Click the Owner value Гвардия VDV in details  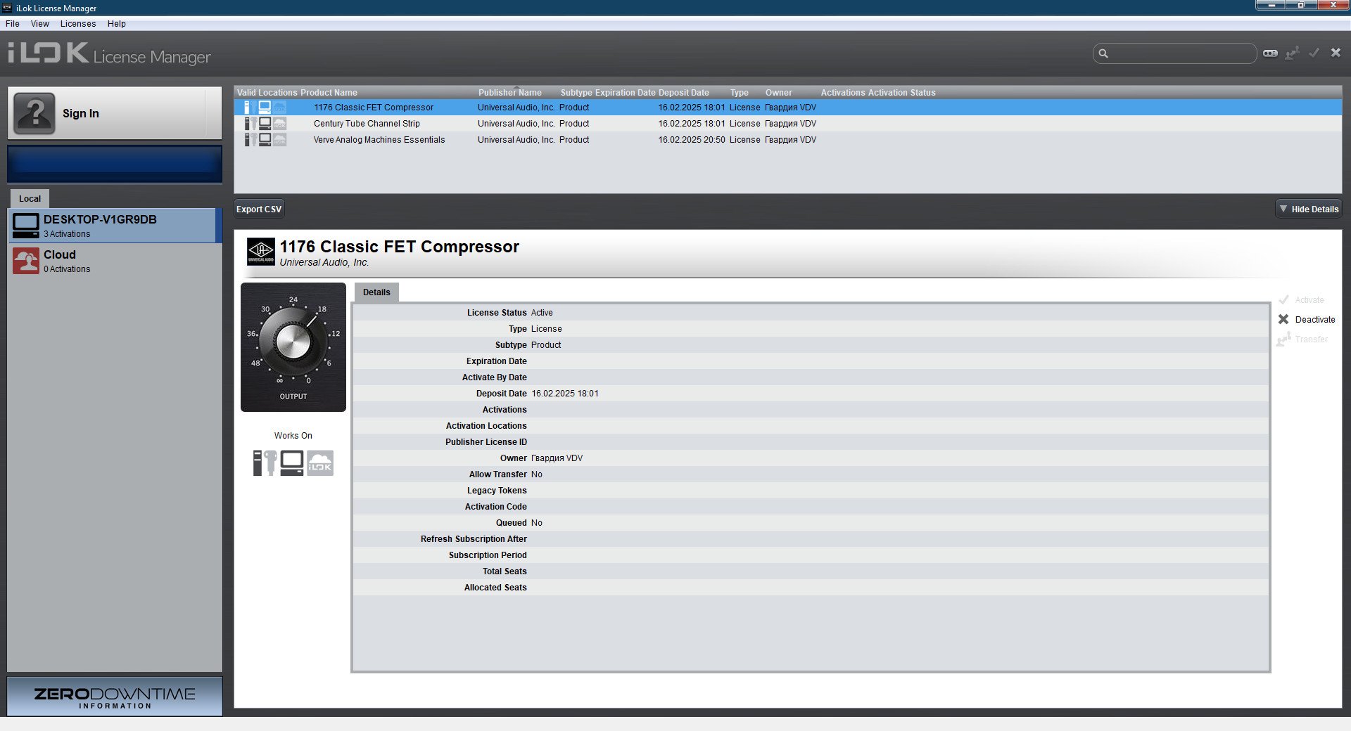pos(557,458)
